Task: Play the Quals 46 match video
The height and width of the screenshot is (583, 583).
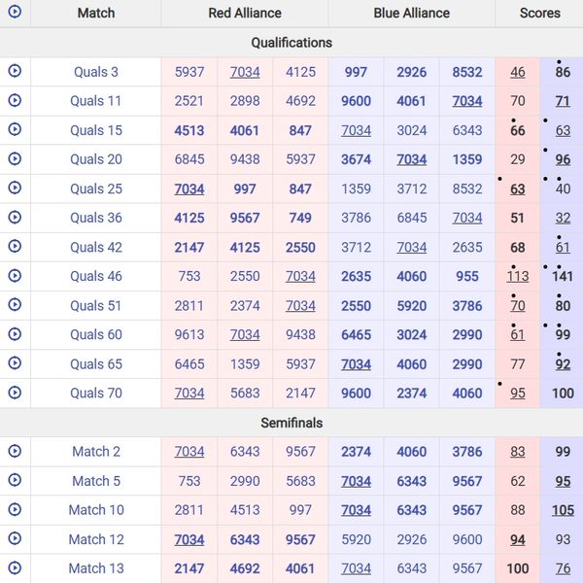Action: pos(15,276)
